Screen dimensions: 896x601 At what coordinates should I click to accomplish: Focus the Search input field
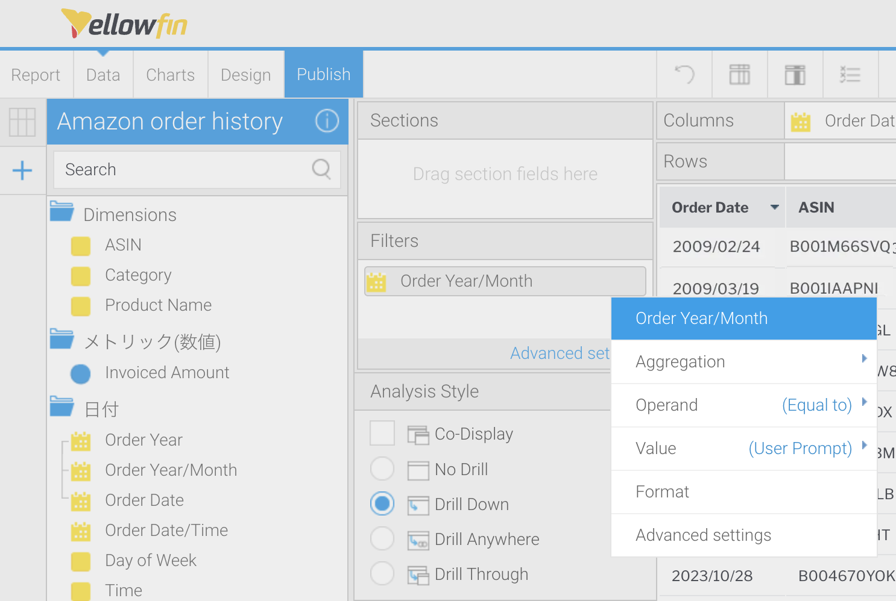197,170
